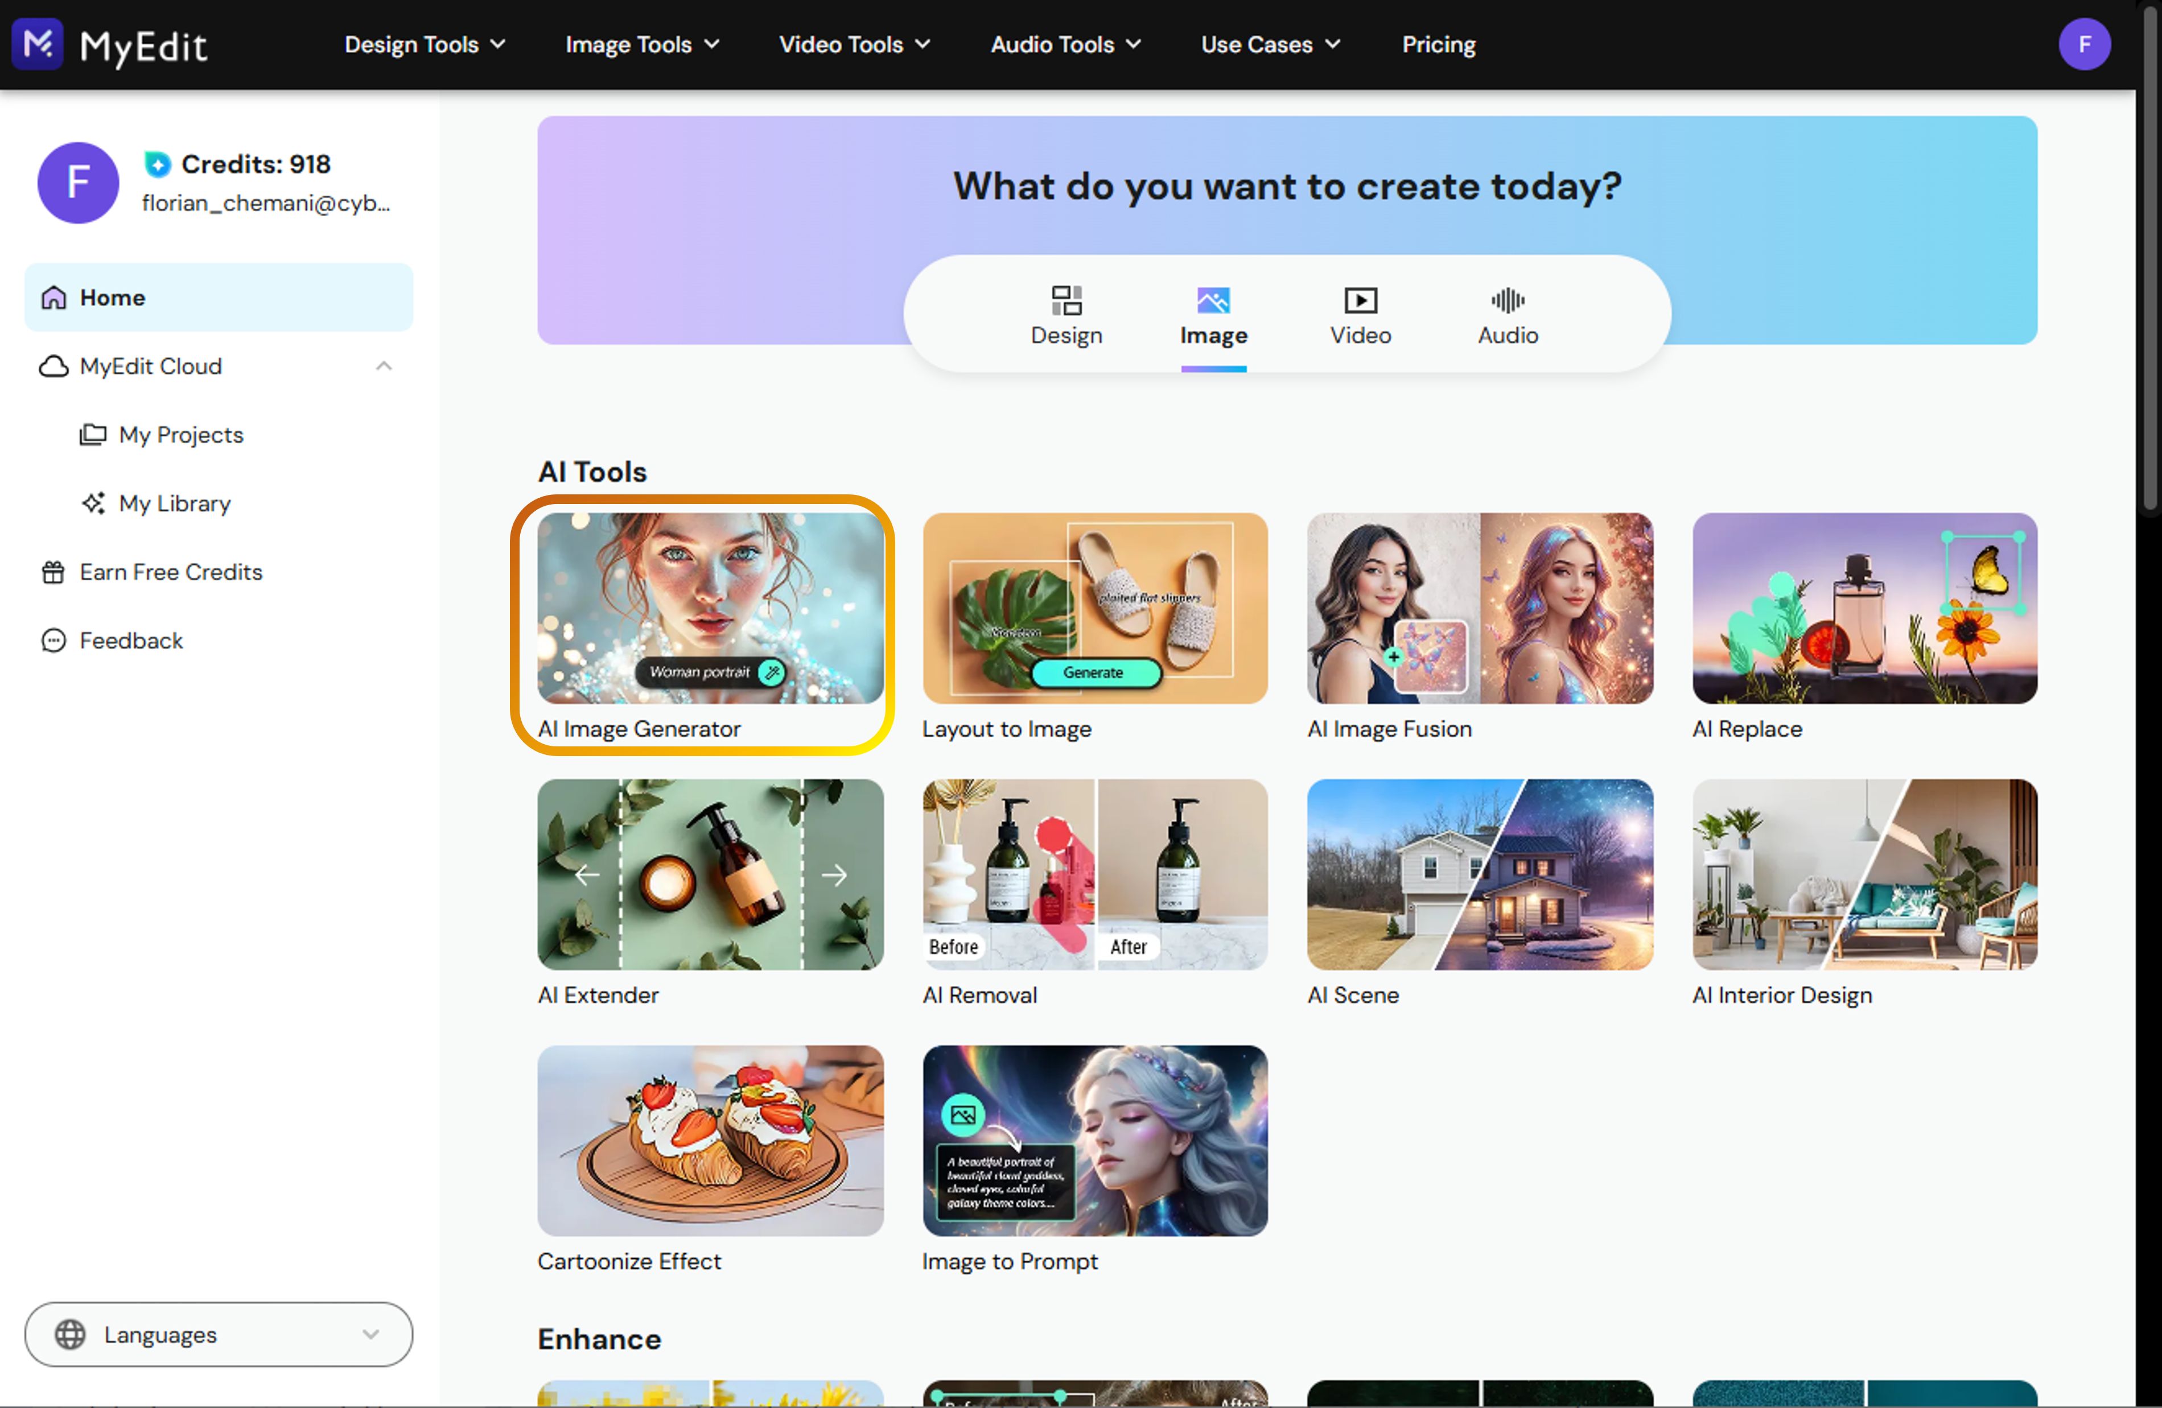2162x1408 pixels.
Task: Select the Audio tab
Action: click(1507, 316)
